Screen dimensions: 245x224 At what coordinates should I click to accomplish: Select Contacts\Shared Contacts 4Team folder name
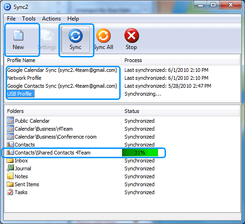[52, 153]
